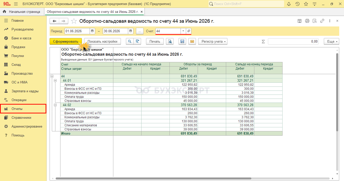Image resolution: width=344 pixels, height=181 pixels.
Task: Open notifications bell icon
Action: point(289,4)
